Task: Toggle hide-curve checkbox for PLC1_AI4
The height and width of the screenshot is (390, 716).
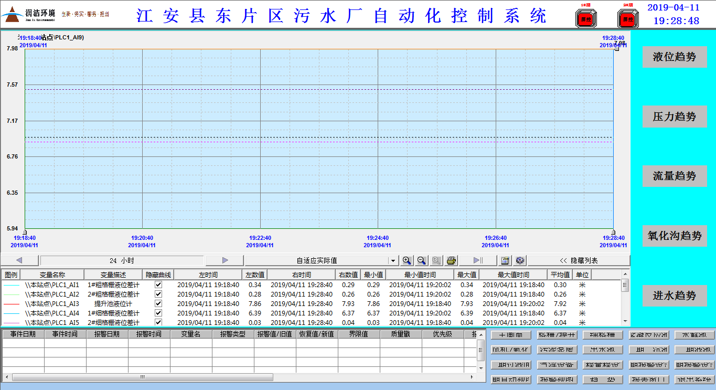Action: tap(158, 313)
